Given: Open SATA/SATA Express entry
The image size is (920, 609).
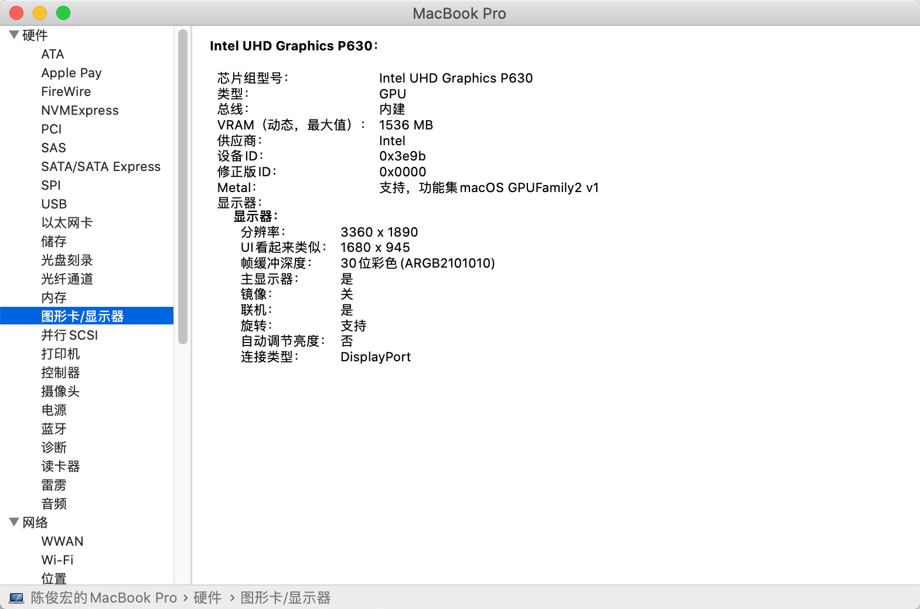Looking at the screenshot, I should [101, 167].
